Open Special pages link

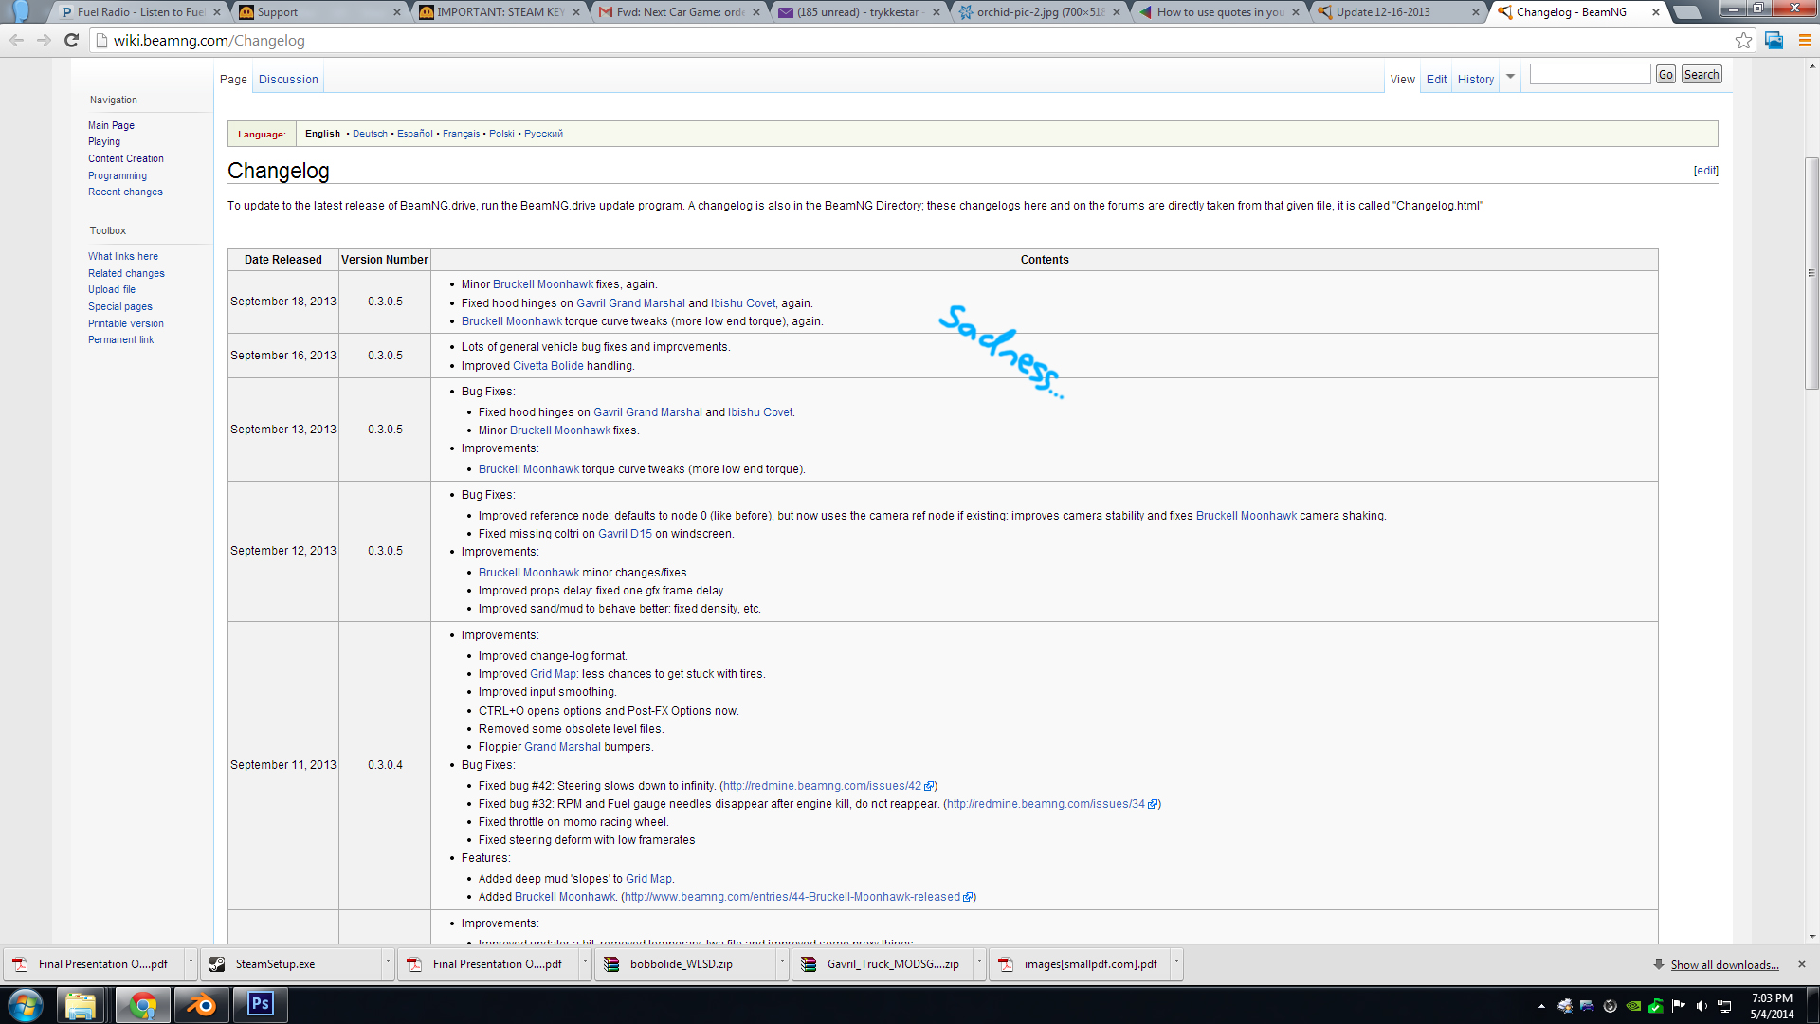pos(120,306)
